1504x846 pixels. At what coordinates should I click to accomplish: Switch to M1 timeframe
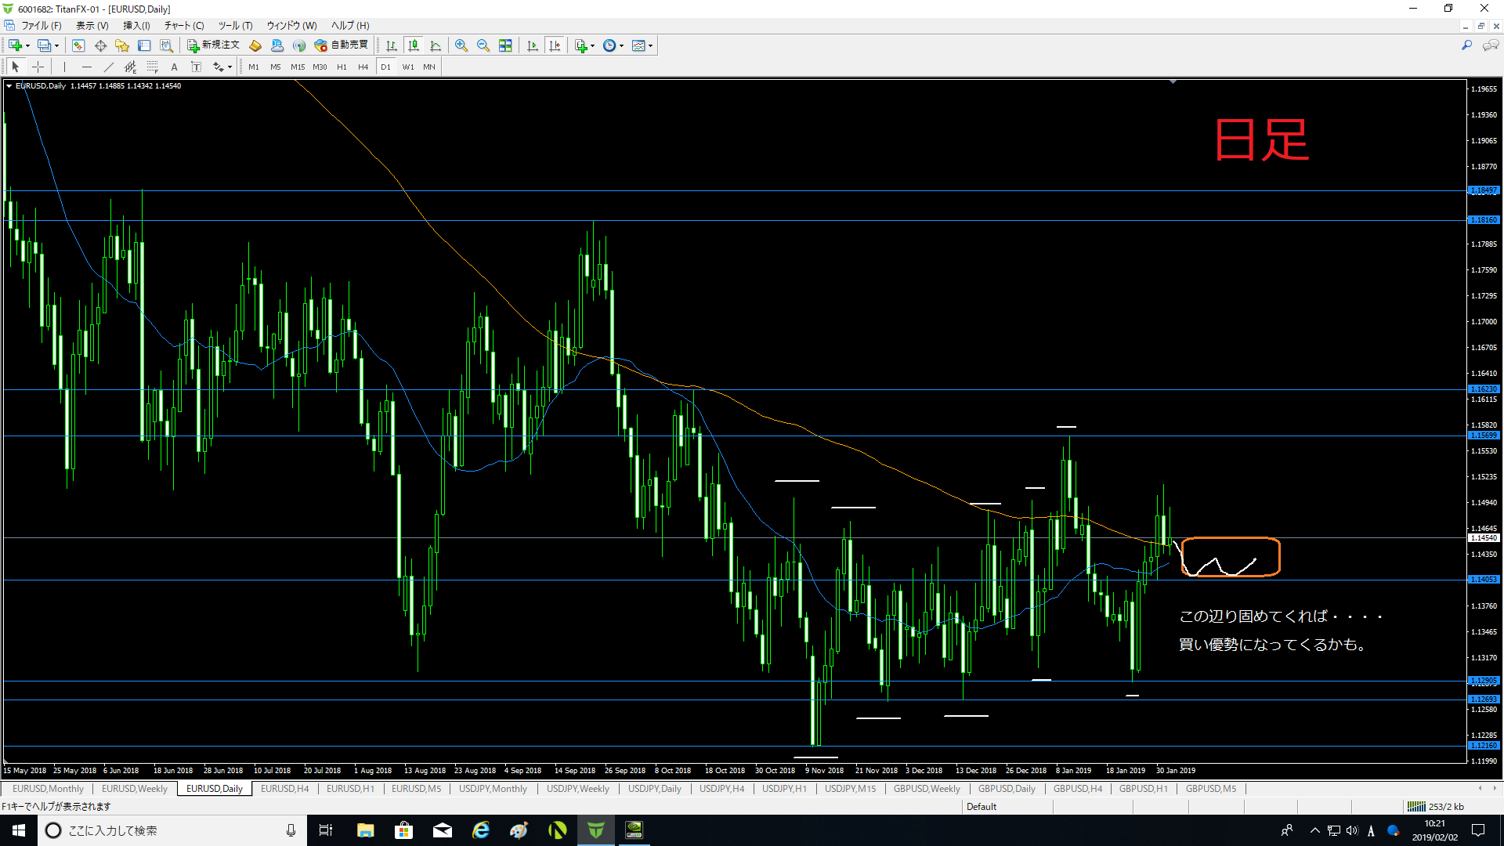(x=254, y=67)
